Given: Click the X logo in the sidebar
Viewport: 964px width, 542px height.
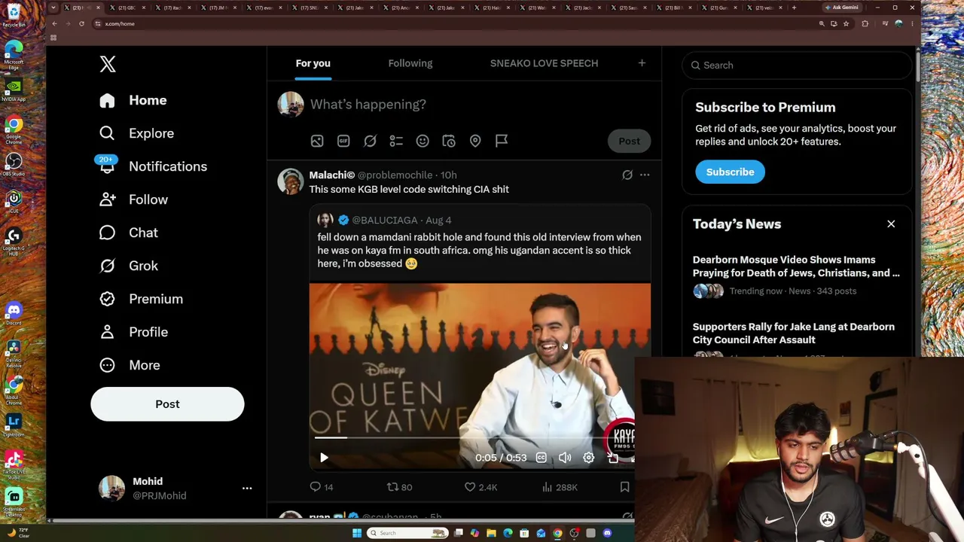Looking at the screenshot, I should click(x=108, y=64).
